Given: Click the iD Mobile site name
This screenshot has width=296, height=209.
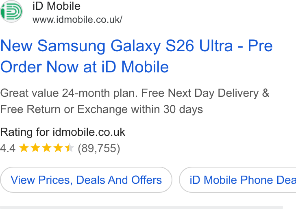Looking at the screenshot, I should (x=57, y=6).
